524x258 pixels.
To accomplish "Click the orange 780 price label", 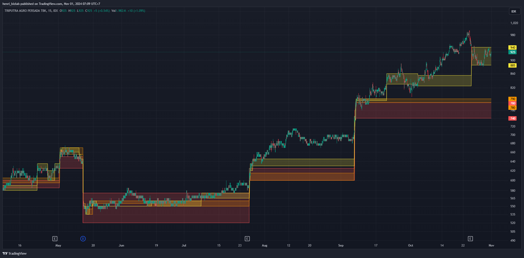I will click(x=513, y=108).
